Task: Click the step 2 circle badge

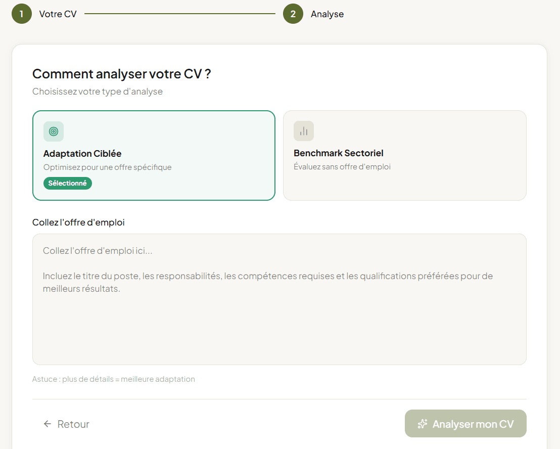Action: (x=293, y=14)
